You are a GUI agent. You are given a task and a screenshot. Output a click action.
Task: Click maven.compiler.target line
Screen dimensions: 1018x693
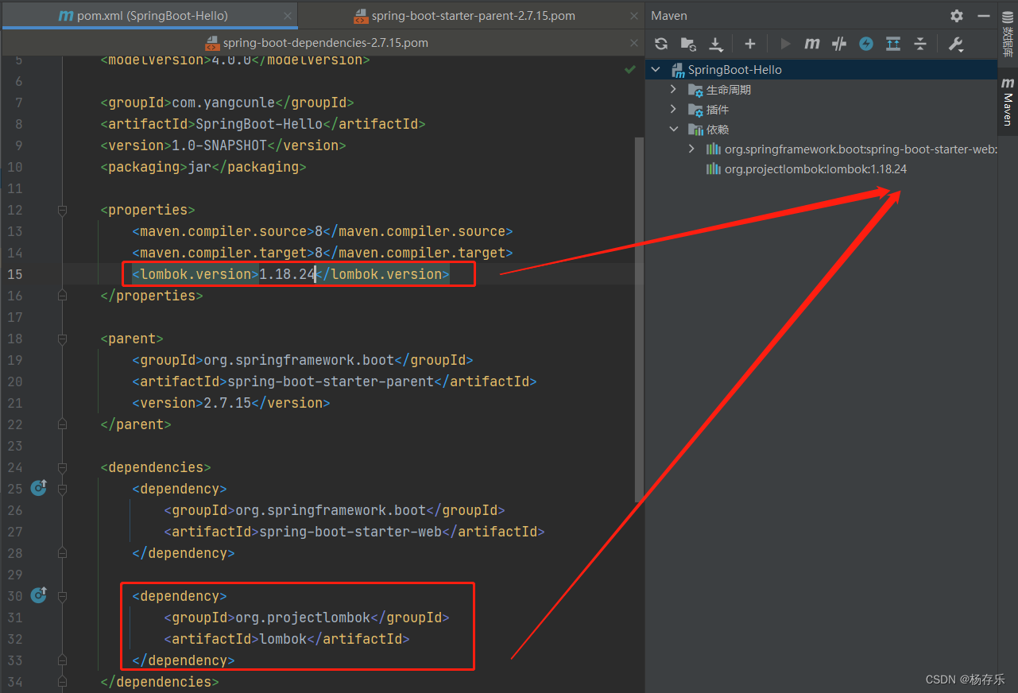point(323,253)
